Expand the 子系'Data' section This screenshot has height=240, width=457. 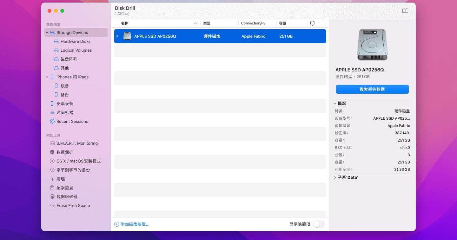pos(335,177)
